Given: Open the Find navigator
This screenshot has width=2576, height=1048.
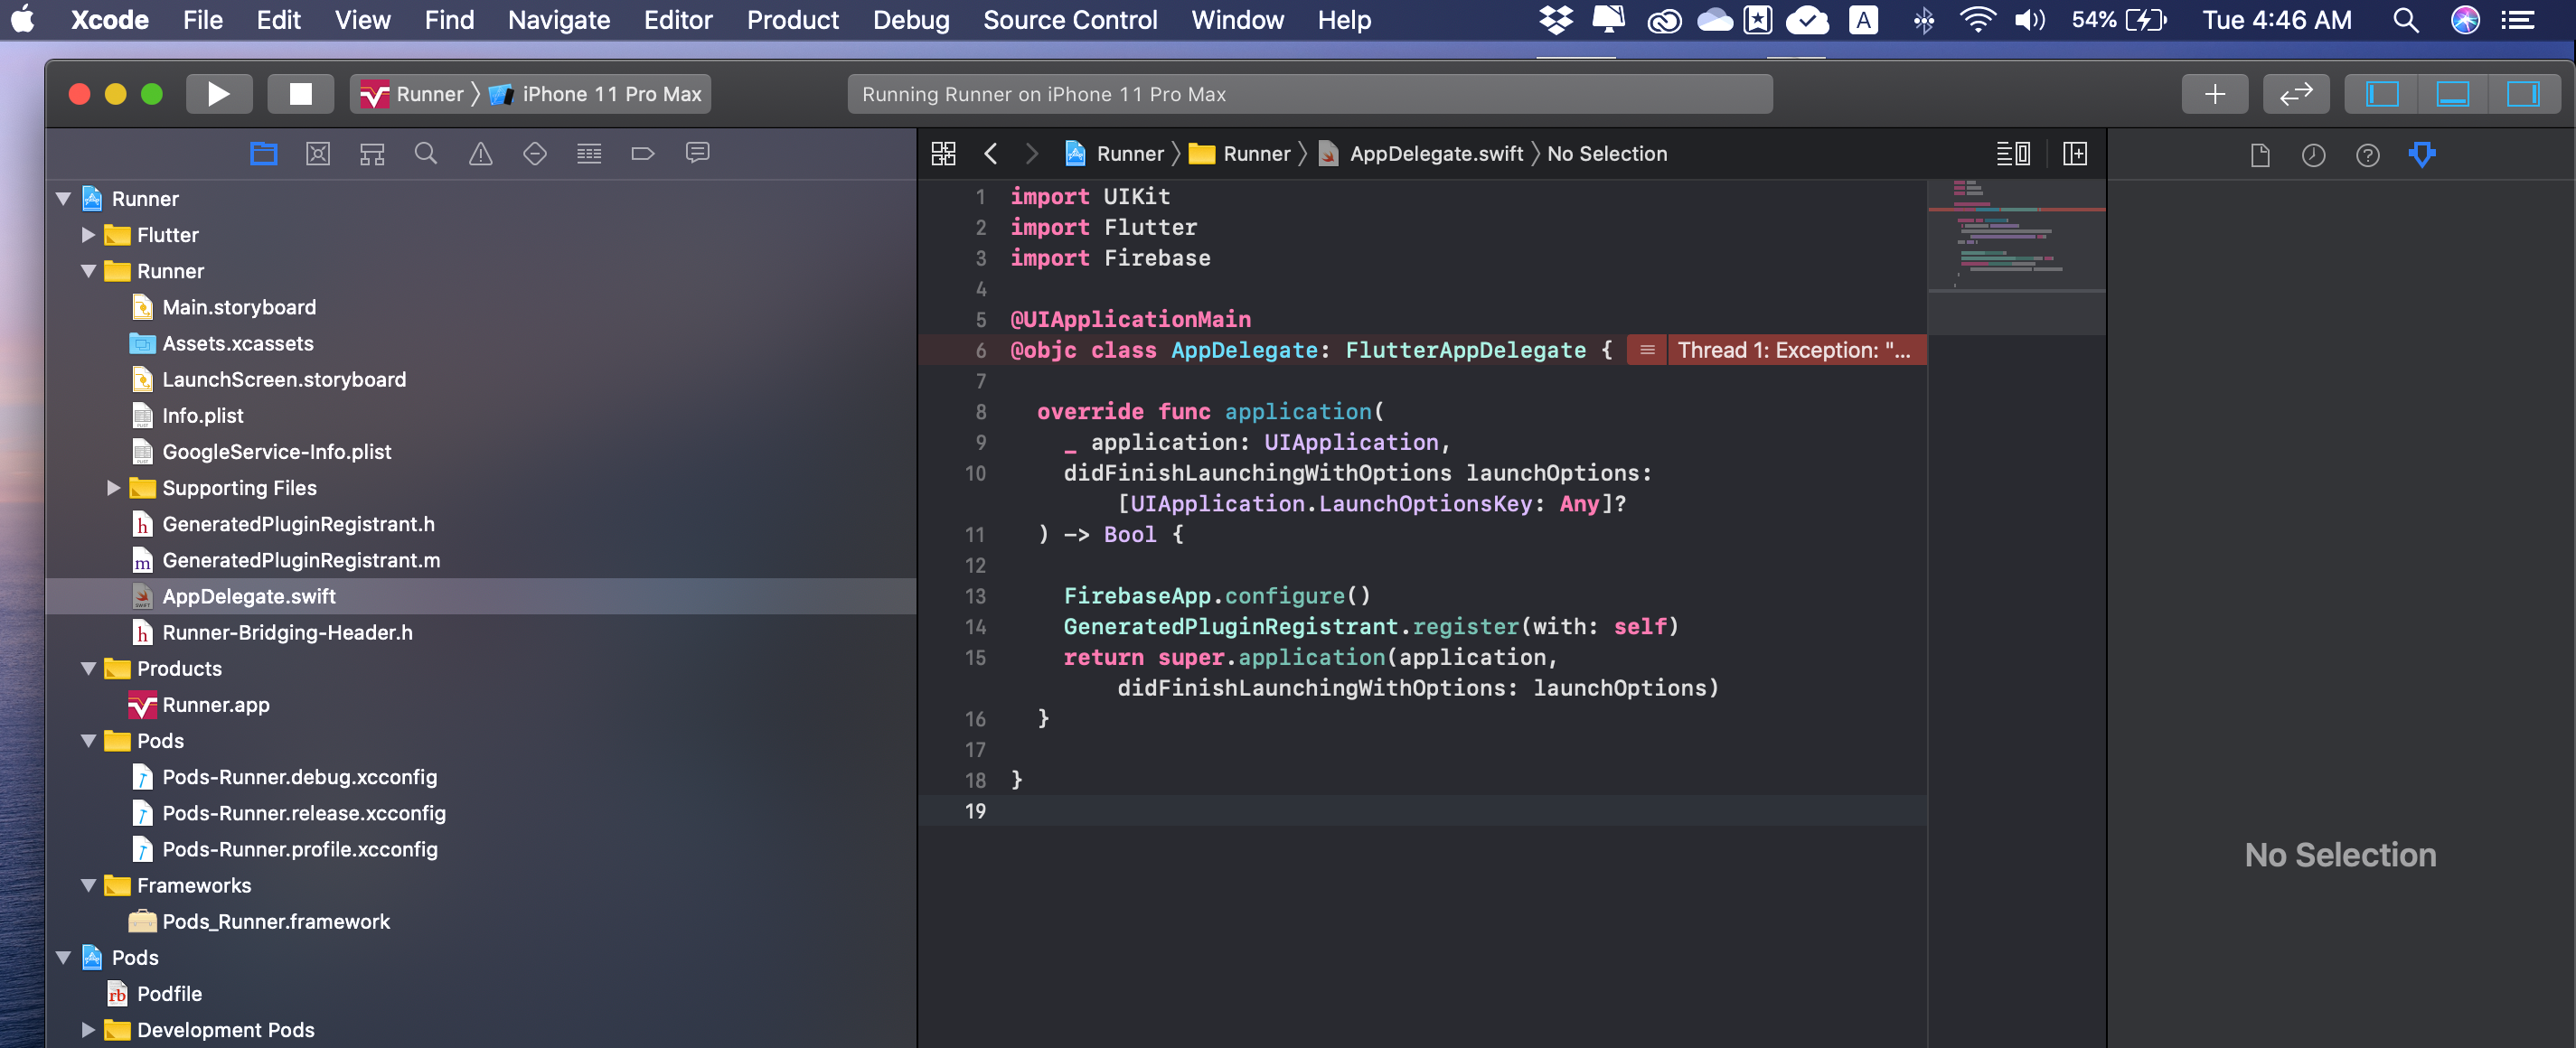Looking at the screenshot, I should pos(426,153).
